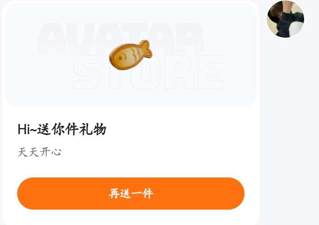Viewport: 319px width, 225px height.
Task: Click the orange 再送一件 button
Action: point(131,193)
